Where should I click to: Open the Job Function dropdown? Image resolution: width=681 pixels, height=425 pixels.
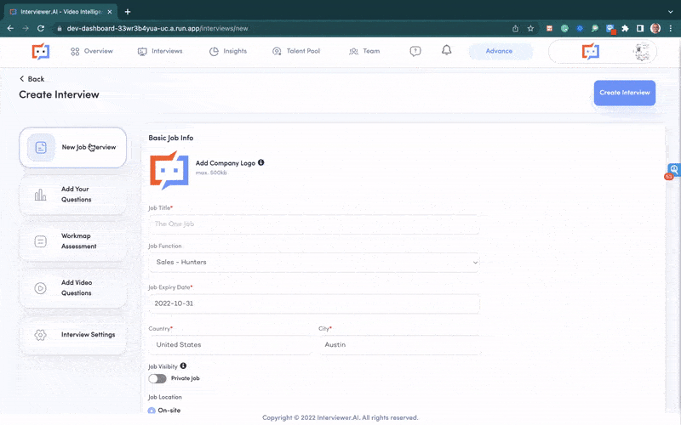pos(314,263)
